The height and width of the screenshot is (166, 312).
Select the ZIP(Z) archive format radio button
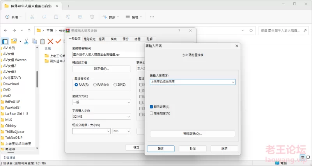(115, 85)
